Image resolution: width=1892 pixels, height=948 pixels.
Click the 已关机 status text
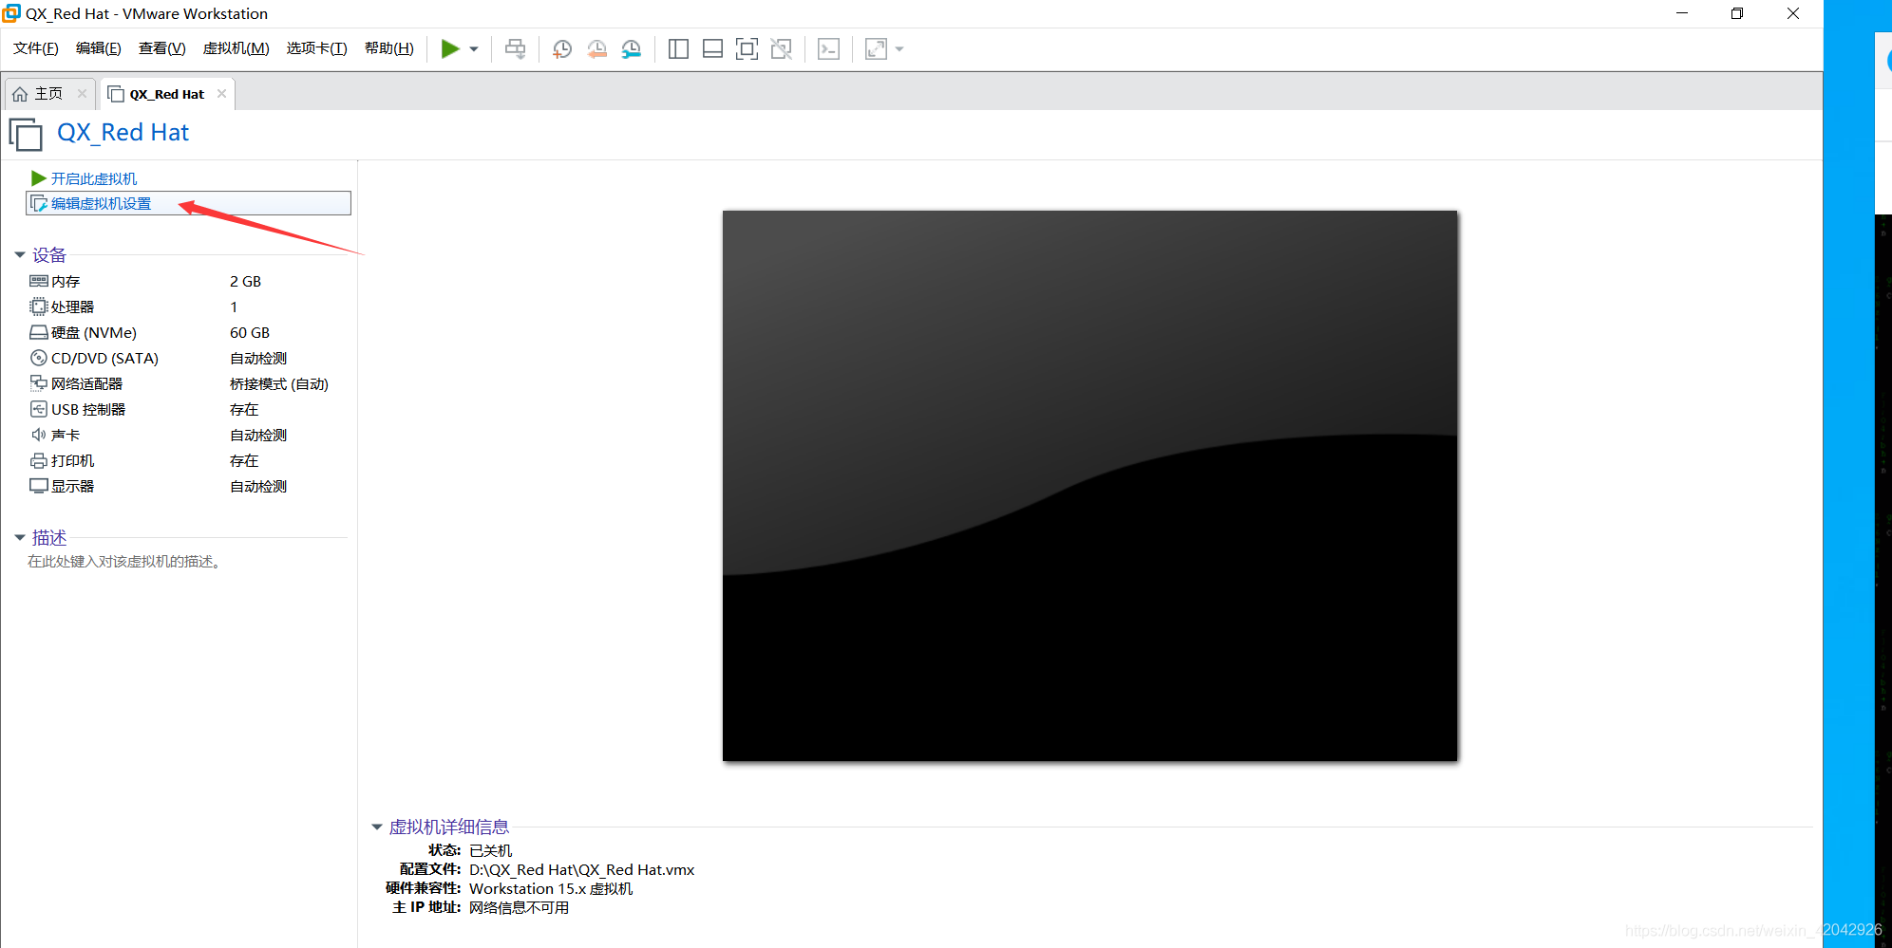490,850
